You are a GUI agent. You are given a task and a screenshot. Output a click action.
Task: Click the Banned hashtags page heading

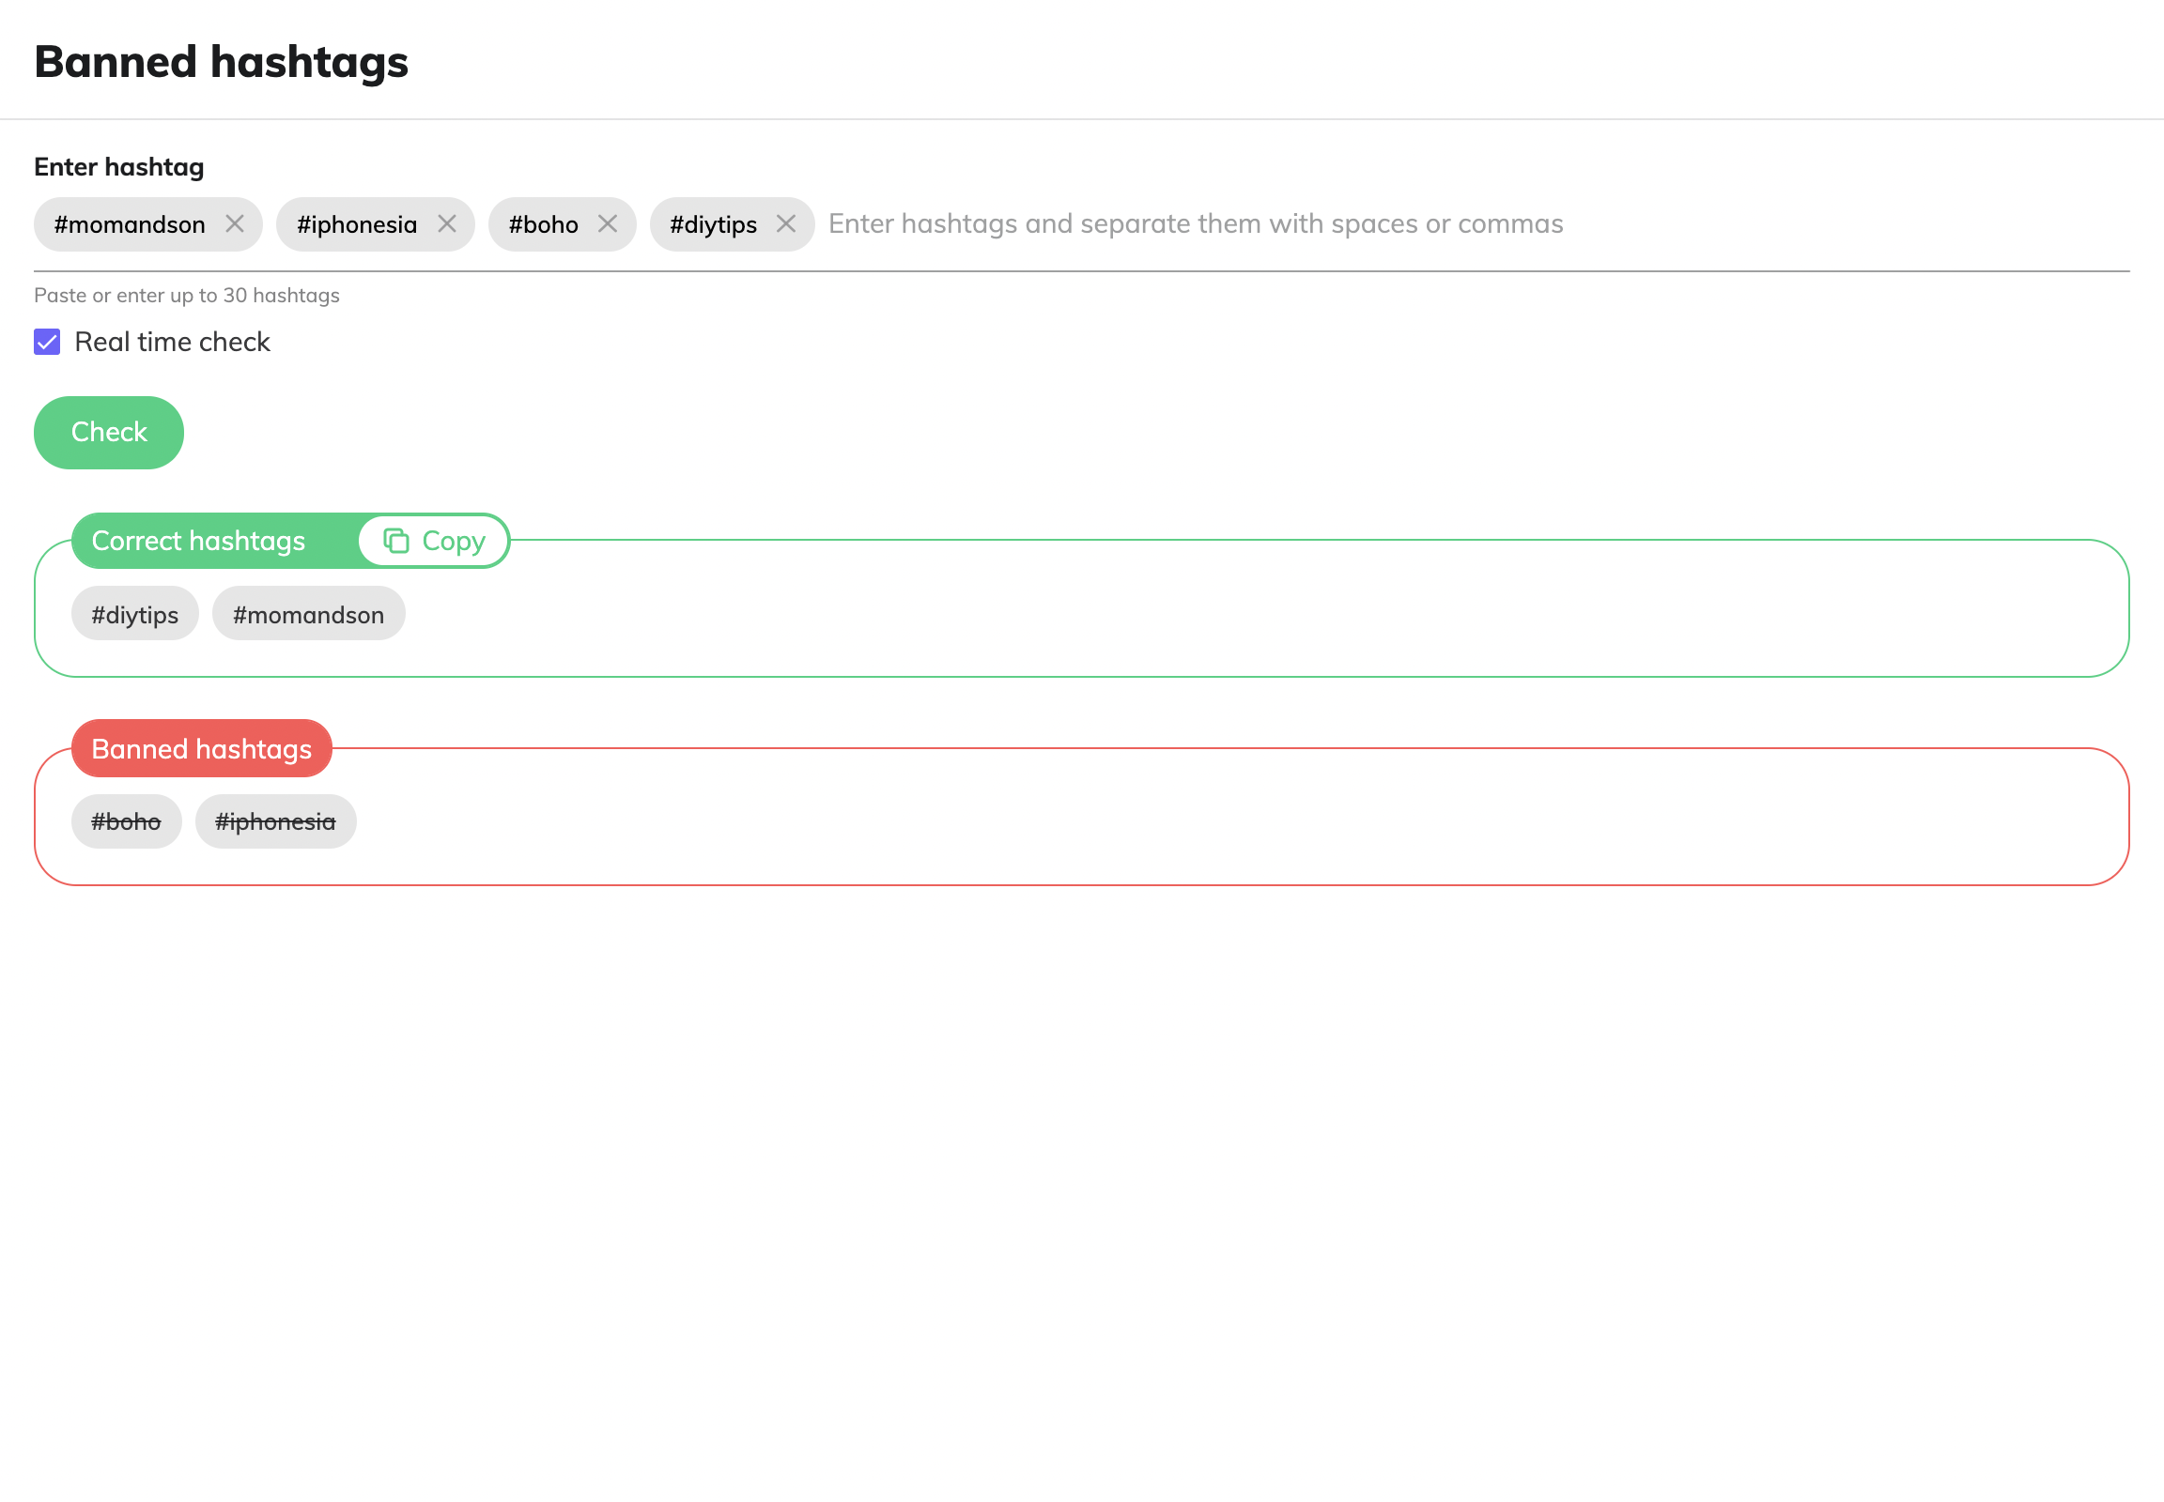(222, 62)
